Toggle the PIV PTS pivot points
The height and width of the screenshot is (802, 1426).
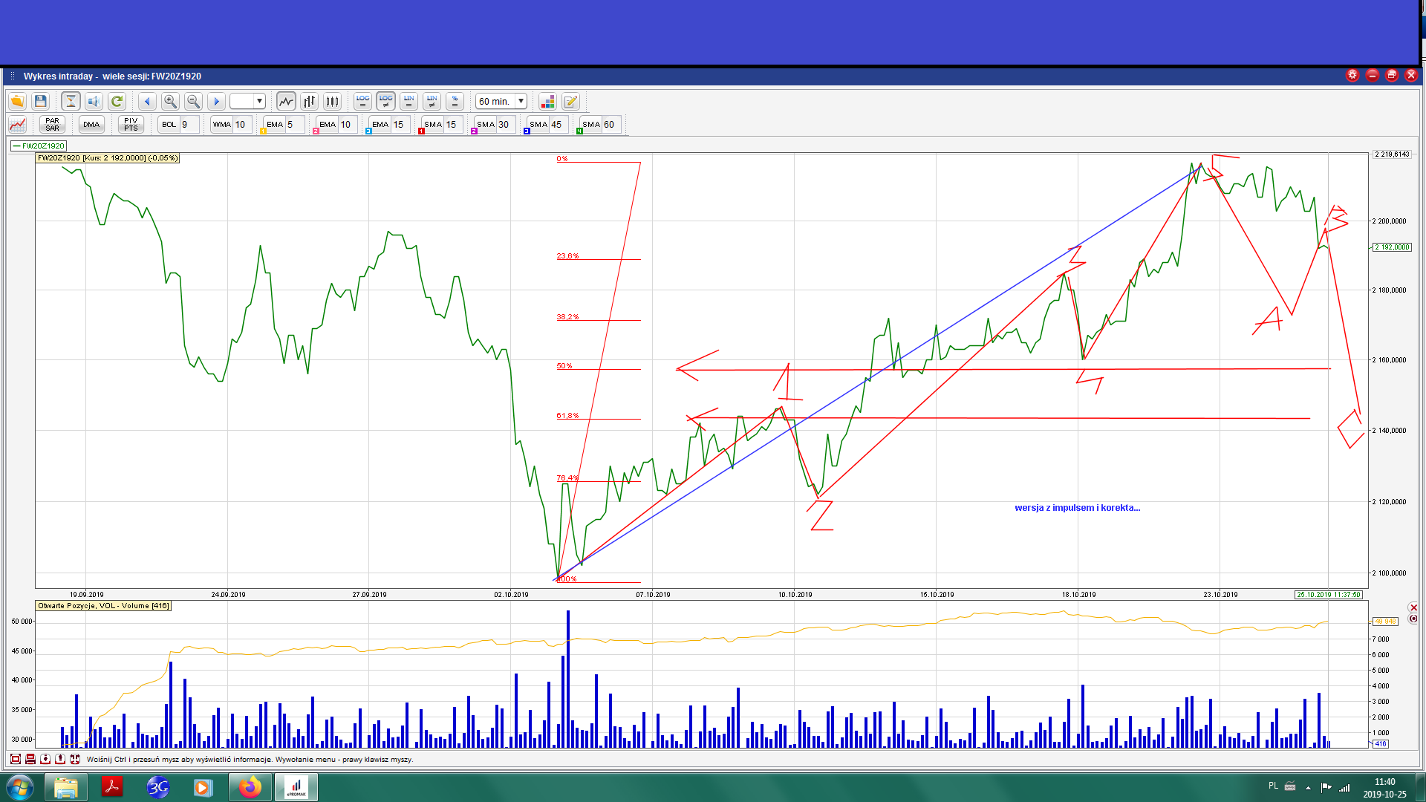[x=131, y=124]
